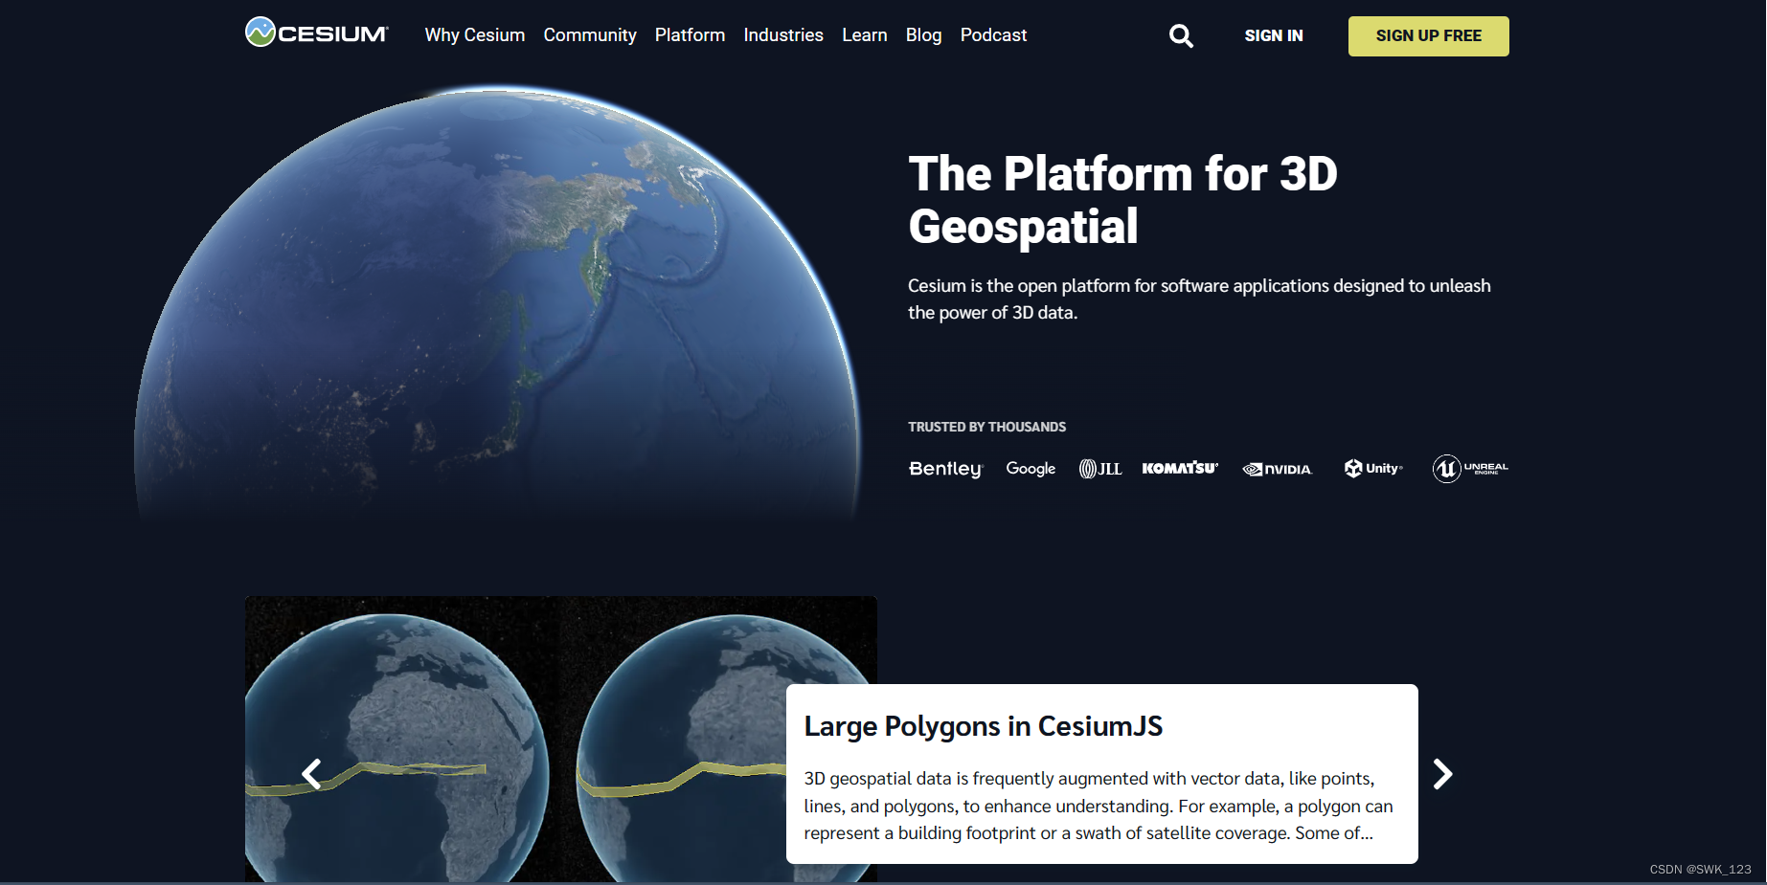Image resolution: width=1767 pixels, height=885 pixels.
Task: Click the 'The Platform for 3D Geospatial' heading
Action: 1122,200
